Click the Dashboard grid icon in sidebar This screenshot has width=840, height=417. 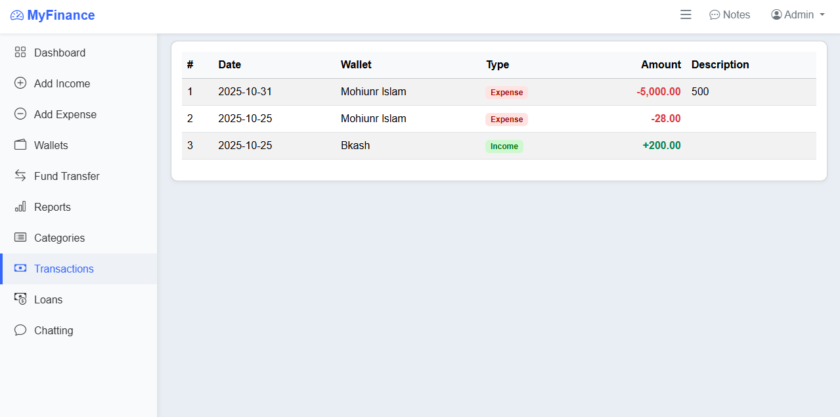20,53
